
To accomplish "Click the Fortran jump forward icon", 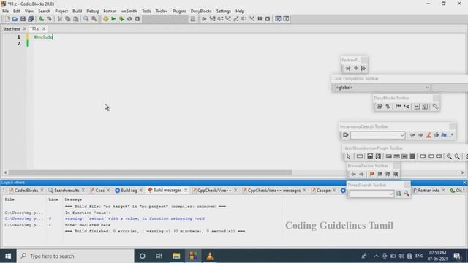I will 363,68.
